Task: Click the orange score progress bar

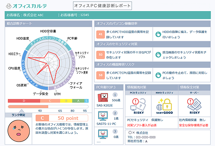Action: click(x=28, y=107)
